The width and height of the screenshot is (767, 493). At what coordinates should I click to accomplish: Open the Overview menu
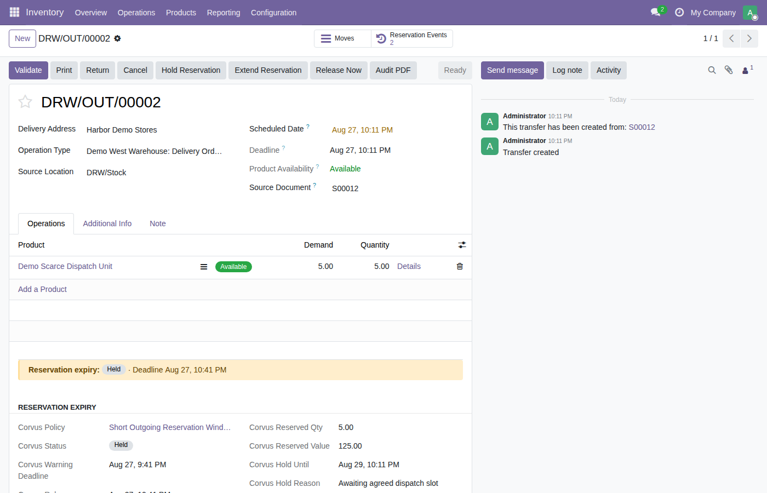pyautogui.click(x=91, y=13)
